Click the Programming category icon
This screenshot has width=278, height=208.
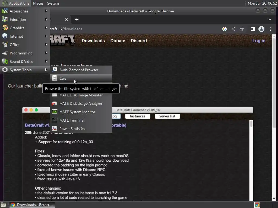click(x=5, y=53)
